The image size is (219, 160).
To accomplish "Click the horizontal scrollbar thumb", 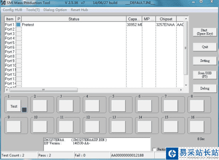I will coord(43,90).
